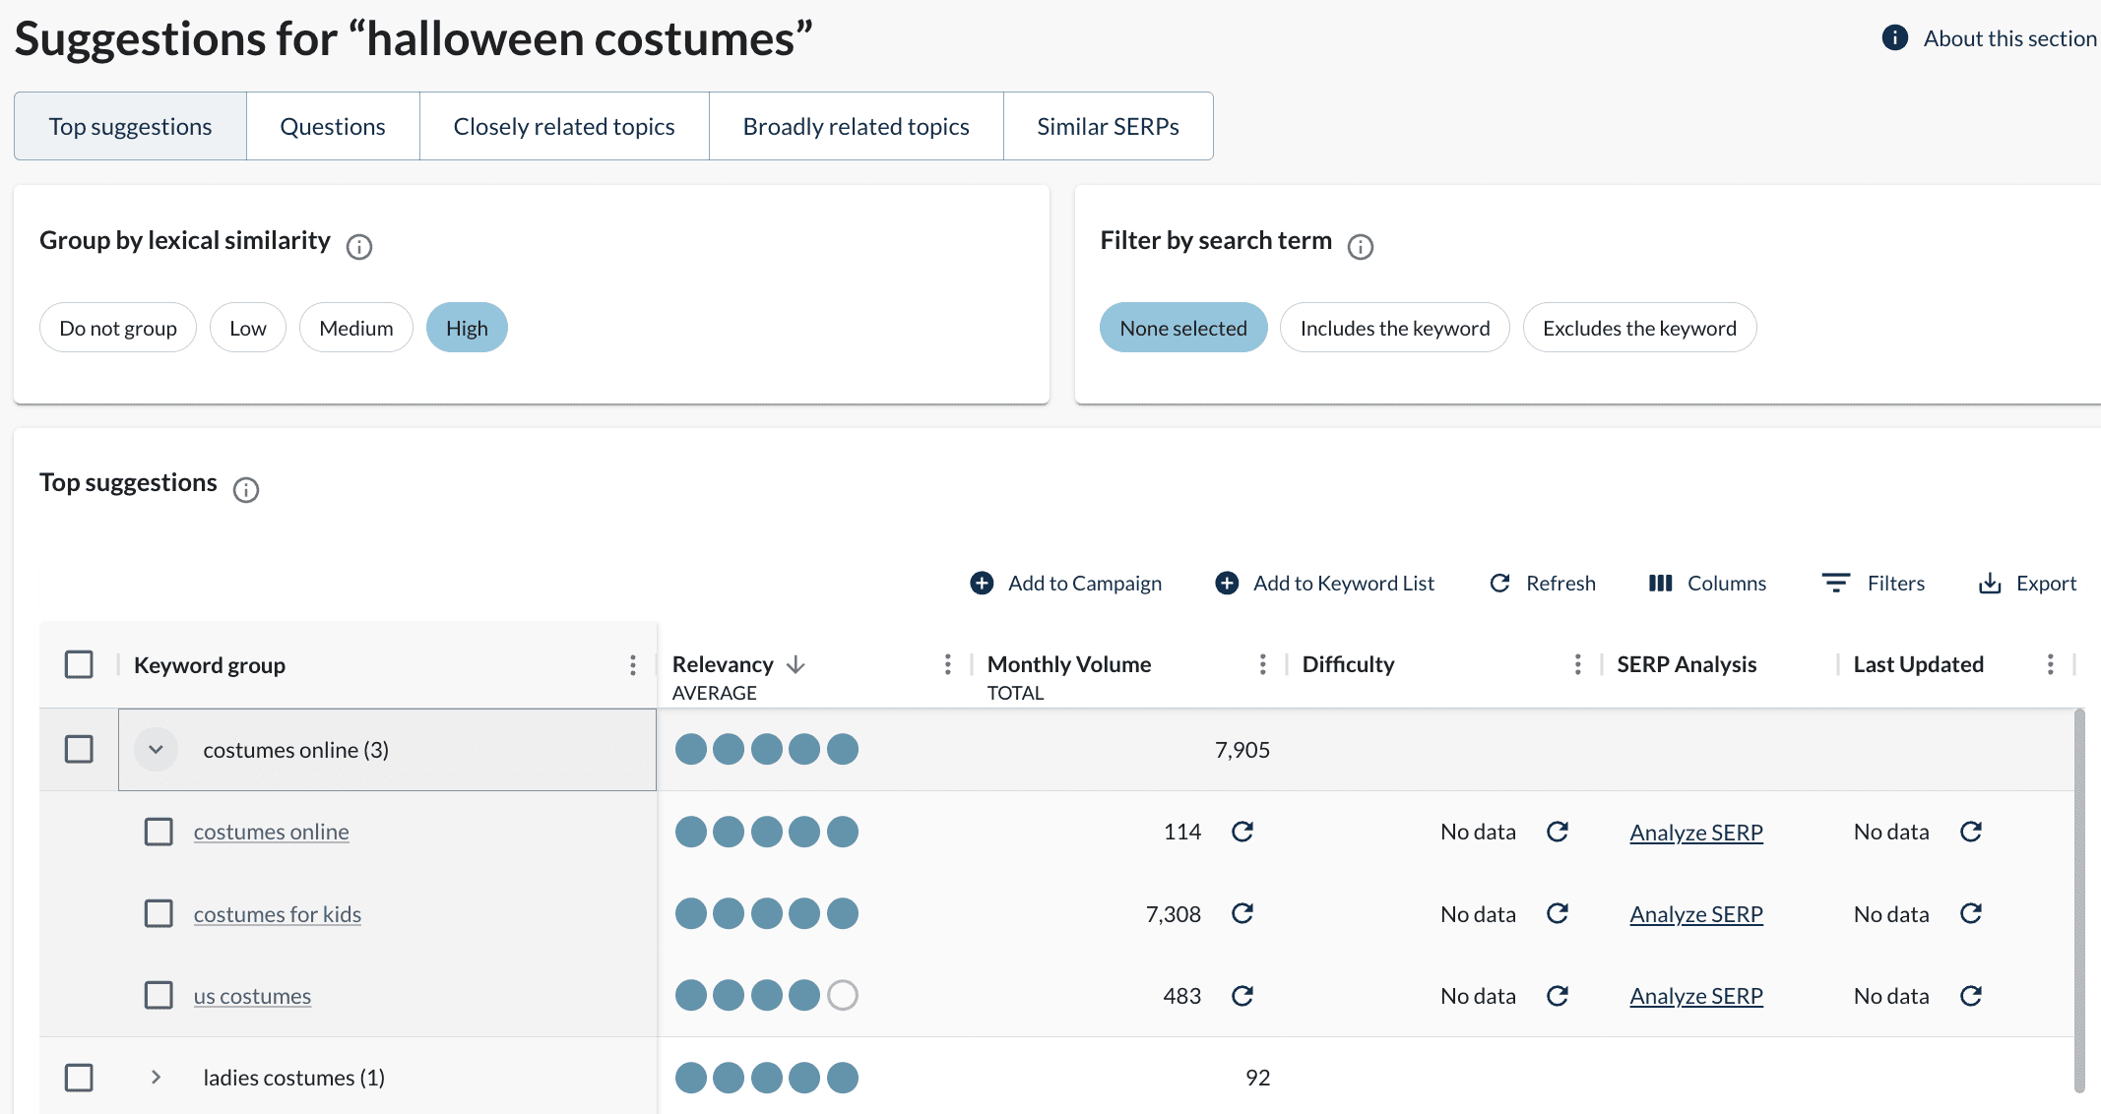Select the Medium grouping option
The height and width of the screenshot is (1114, 2101).
point(355,329)
